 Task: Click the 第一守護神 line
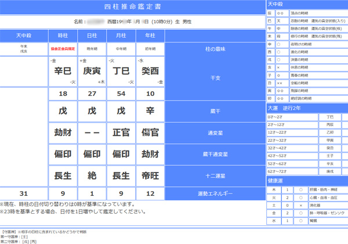[14, 237]
